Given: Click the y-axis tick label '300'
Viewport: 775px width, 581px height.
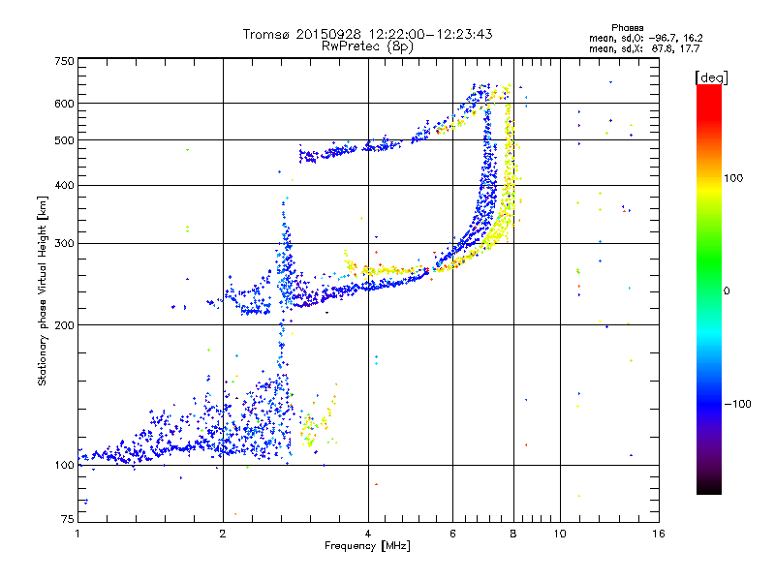Looking at the screenshot, I should coord(64,243).
